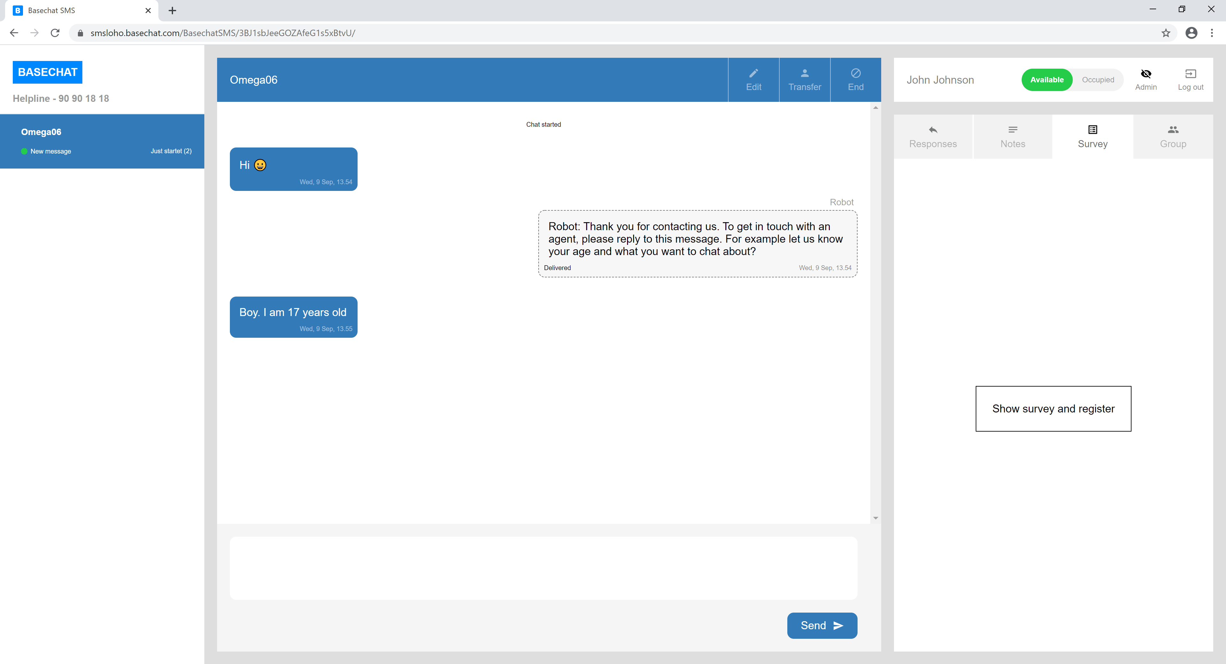The height and width of the screenshot is (664, 1226).
Task: Select the Survey tab
Action: point(1092,137)
